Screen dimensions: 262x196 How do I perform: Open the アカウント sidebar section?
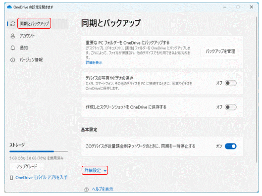27,36
